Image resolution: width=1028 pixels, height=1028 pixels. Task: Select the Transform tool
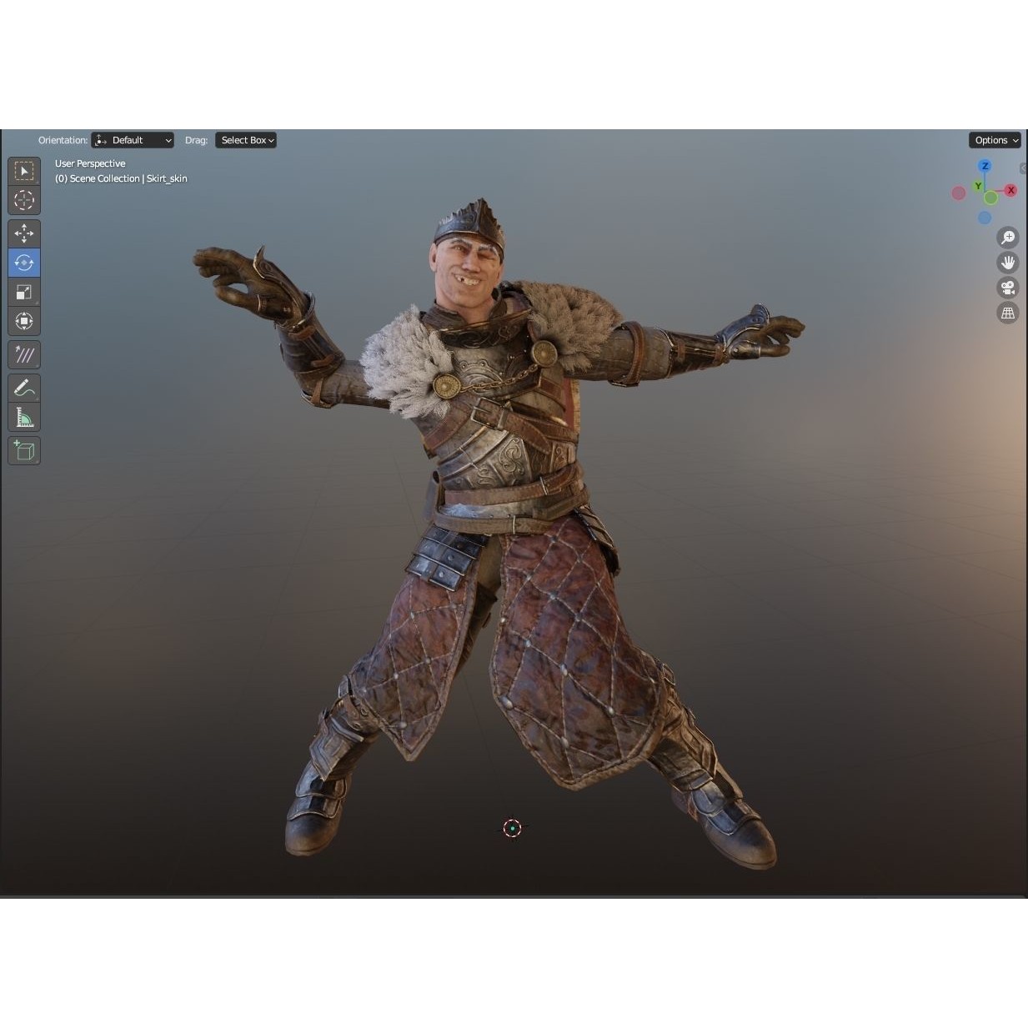click(x=24, y=321)
